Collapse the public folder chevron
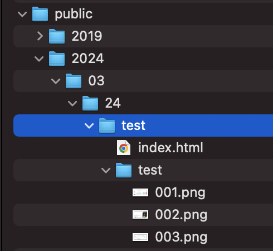The image size is (273, 251). click(x=22, y=14)
